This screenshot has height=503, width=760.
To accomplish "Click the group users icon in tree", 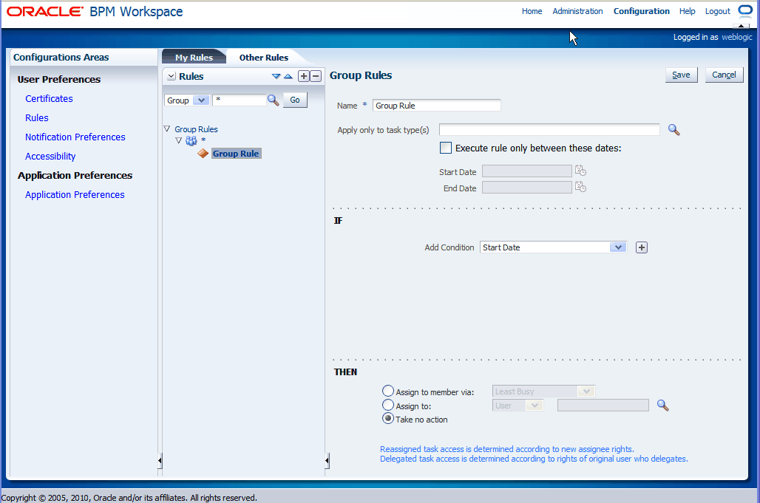I will click(x=191, y=140).
